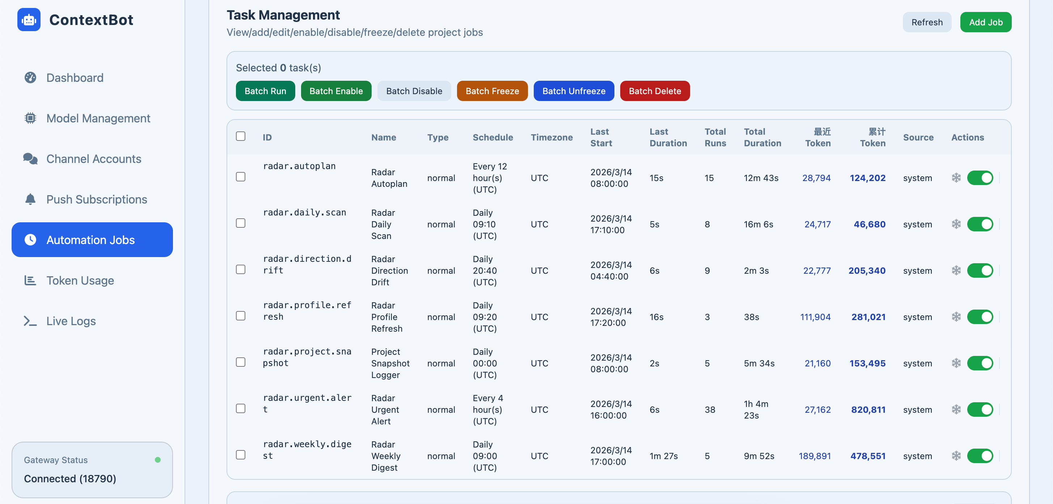Check the select-all checkbox in table header

tap(241, 136)
